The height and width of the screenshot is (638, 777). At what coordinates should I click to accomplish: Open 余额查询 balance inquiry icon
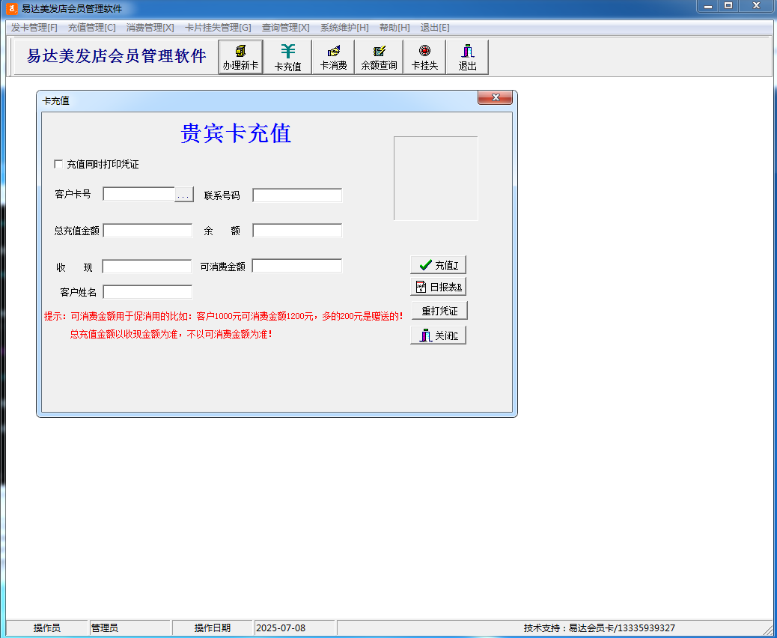point(379,57)
